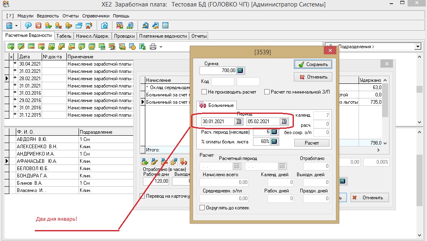Select employee БОНДУРА Г.А. row
Screen dimensions: 427x241
pos(32,175)
